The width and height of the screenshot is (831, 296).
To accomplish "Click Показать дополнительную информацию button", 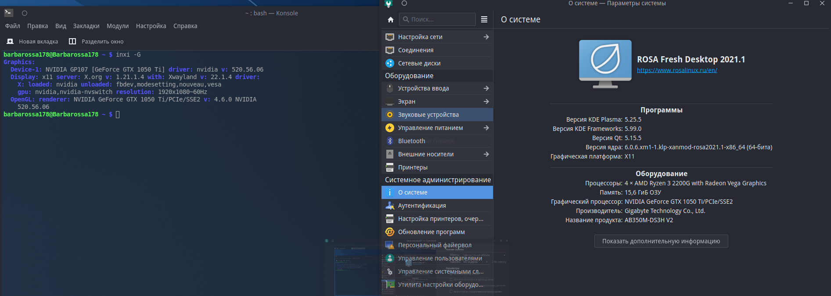I will (x=661, y=241).
